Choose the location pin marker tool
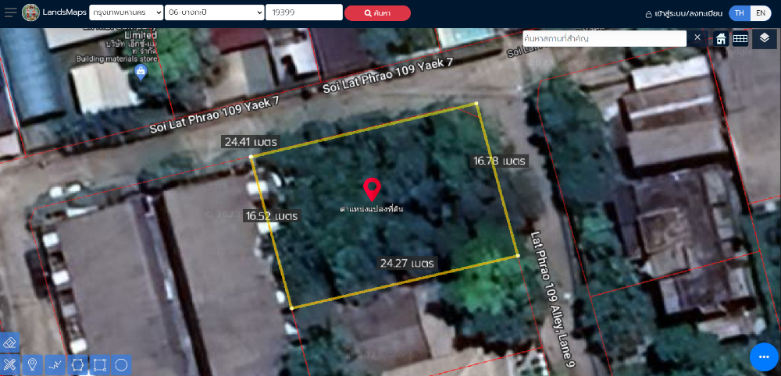781x376 pixels. (32, 364)
